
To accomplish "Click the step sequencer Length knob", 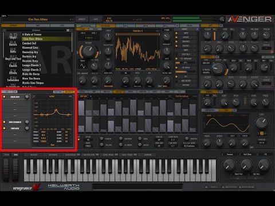I will point(102,138).
